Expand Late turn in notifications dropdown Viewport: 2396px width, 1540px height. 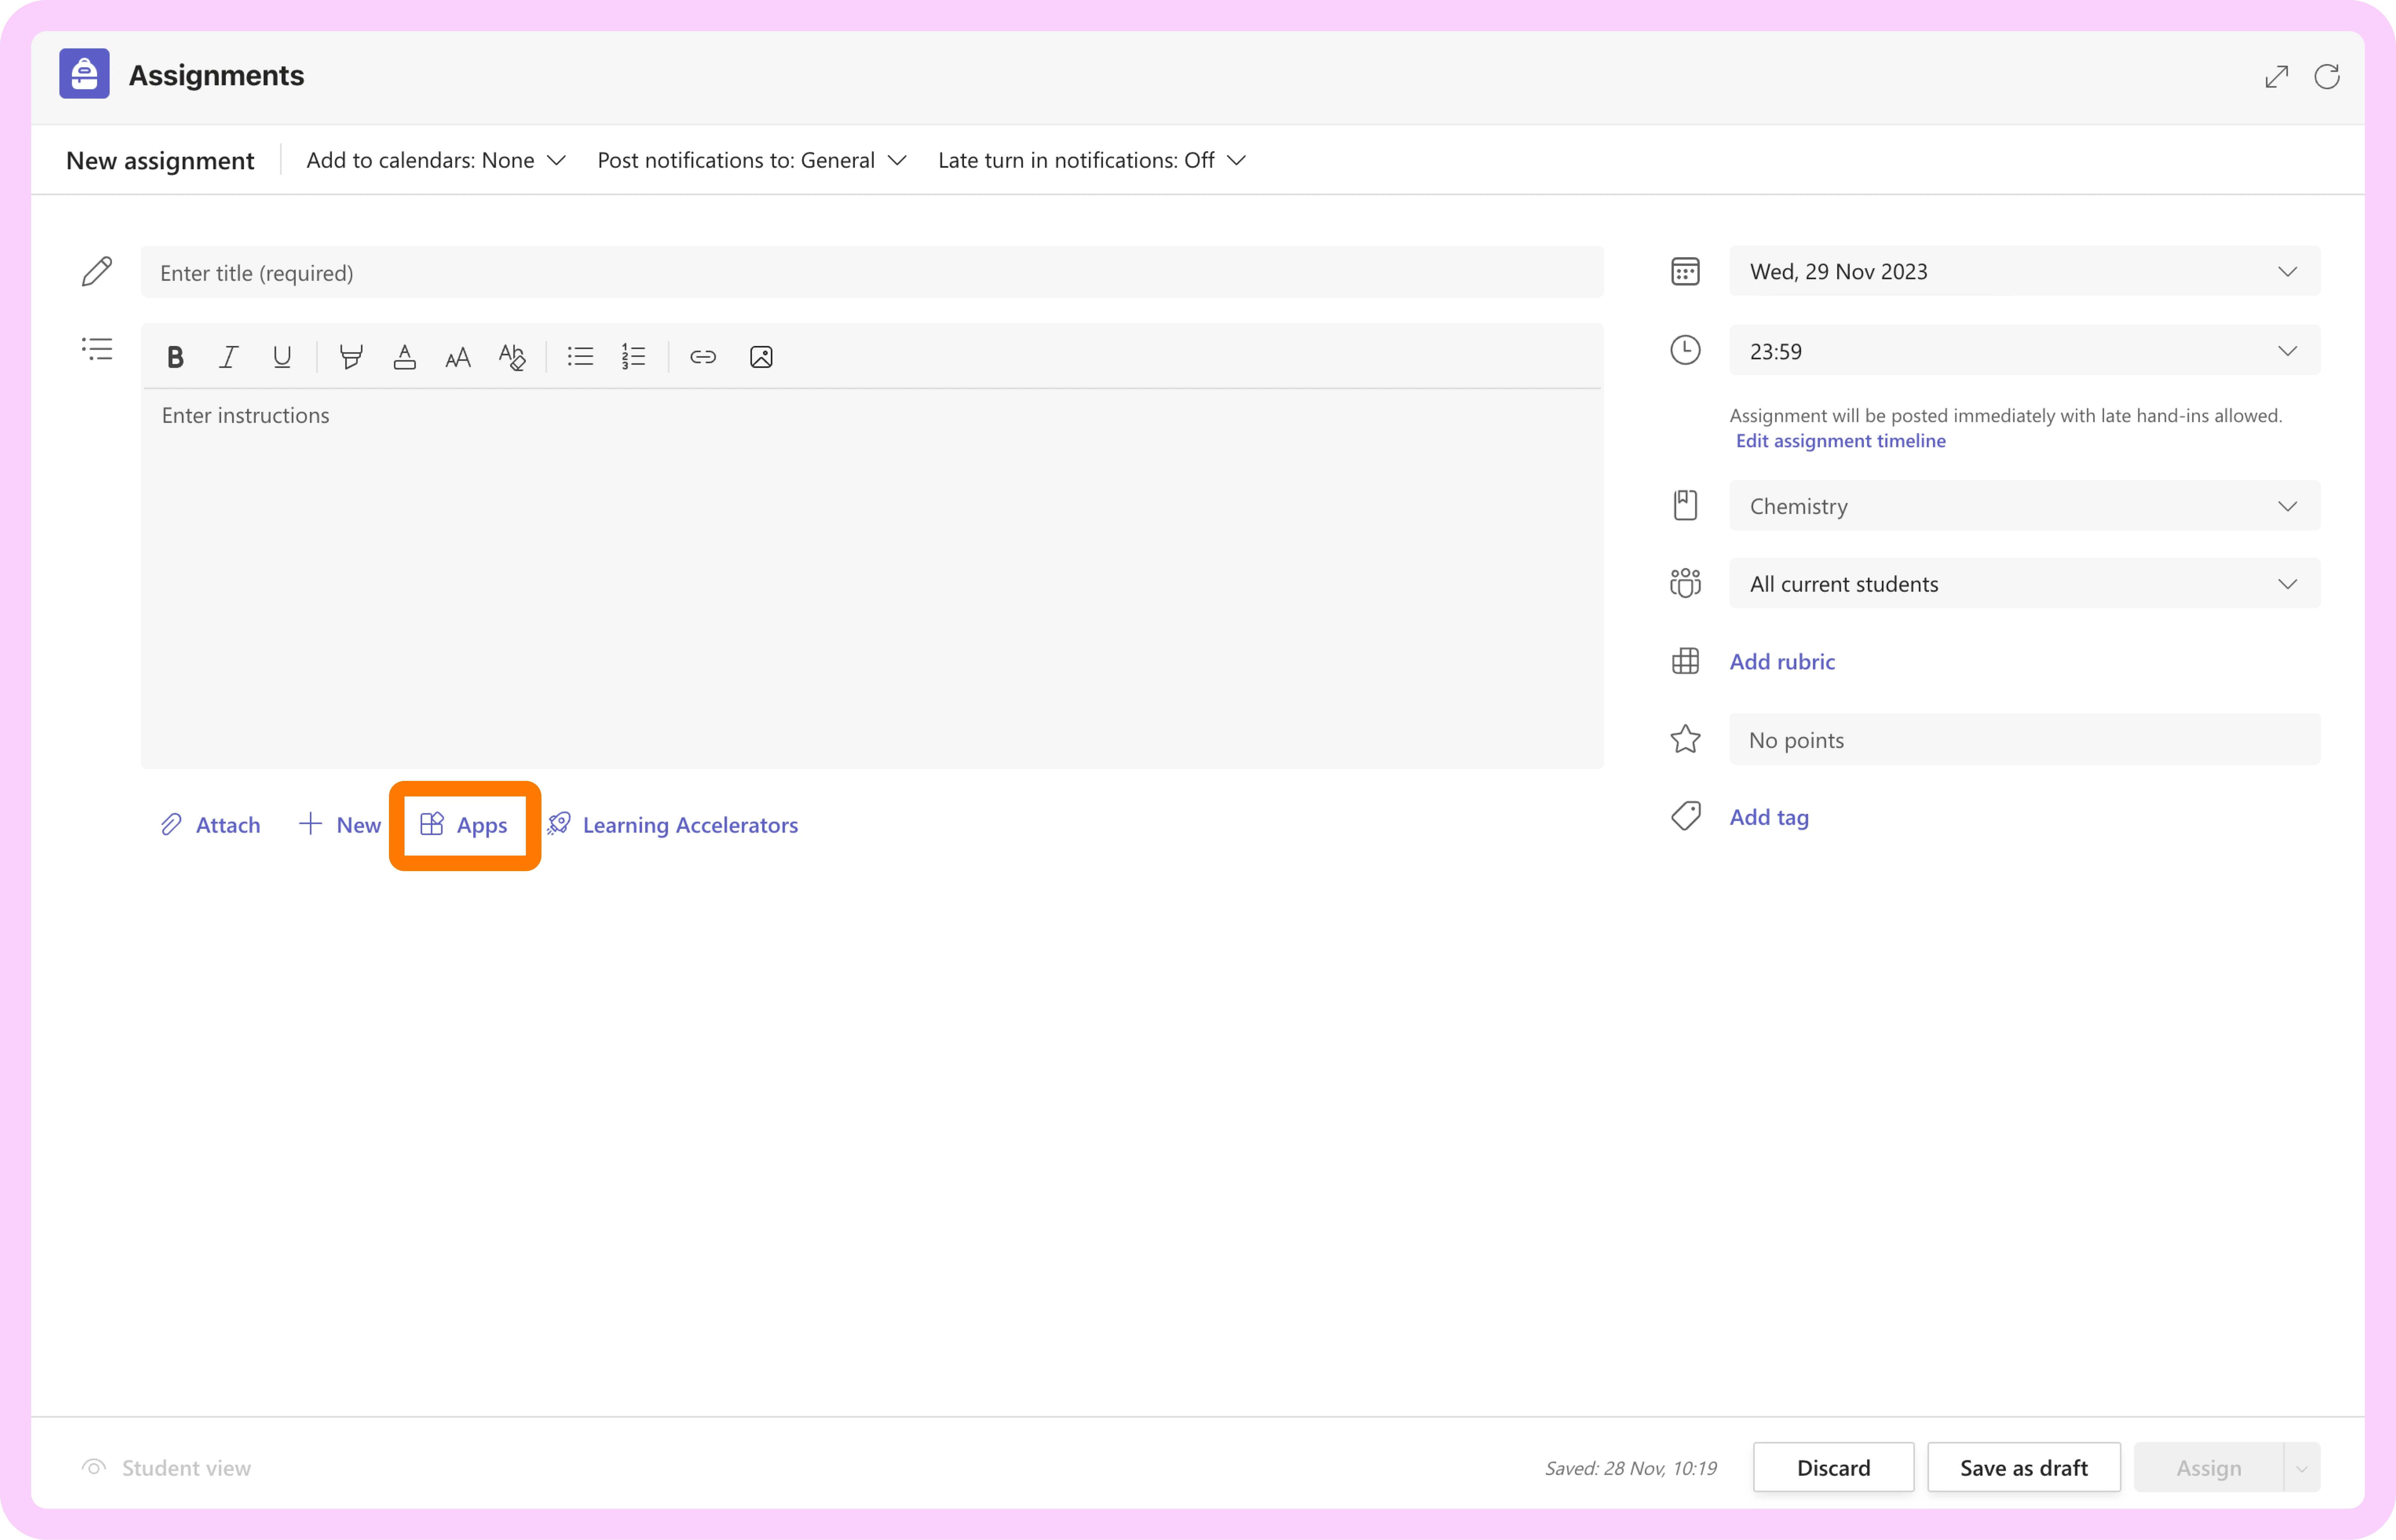[1091, 160]
